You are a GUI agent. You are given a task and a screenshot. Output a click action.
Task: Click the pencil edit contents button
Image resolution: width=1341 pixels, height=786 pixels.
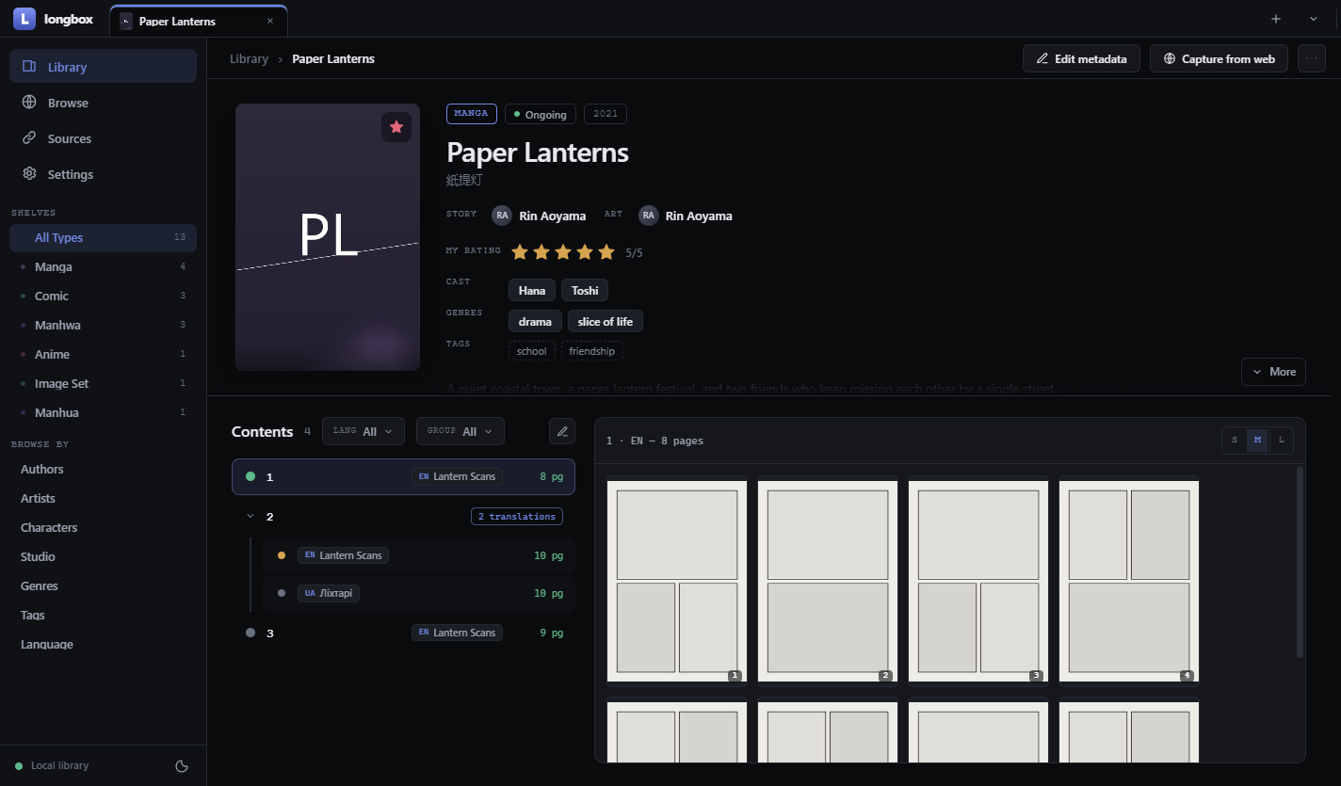(562, 431)
